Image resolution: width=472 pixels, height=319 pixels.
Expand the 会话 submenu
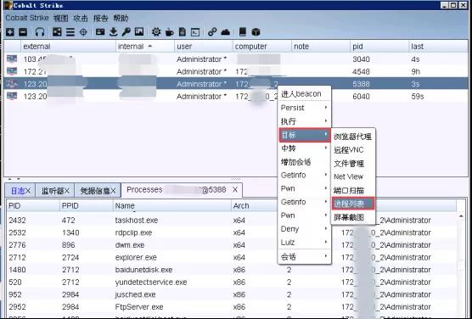coord(304,257)
